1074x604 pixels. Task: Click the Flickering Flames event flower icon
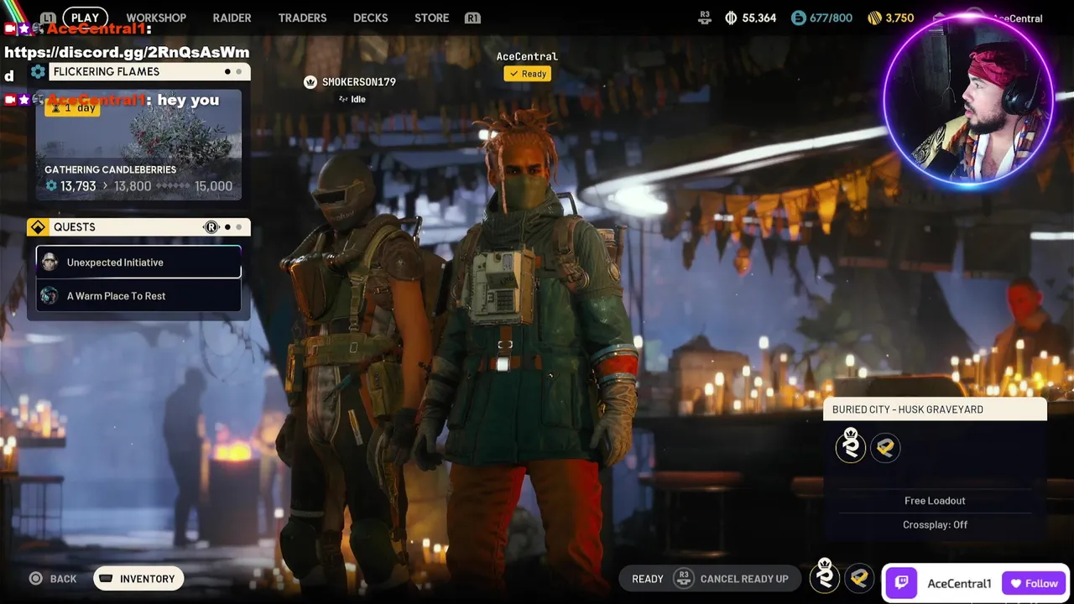tap(38, 72)
